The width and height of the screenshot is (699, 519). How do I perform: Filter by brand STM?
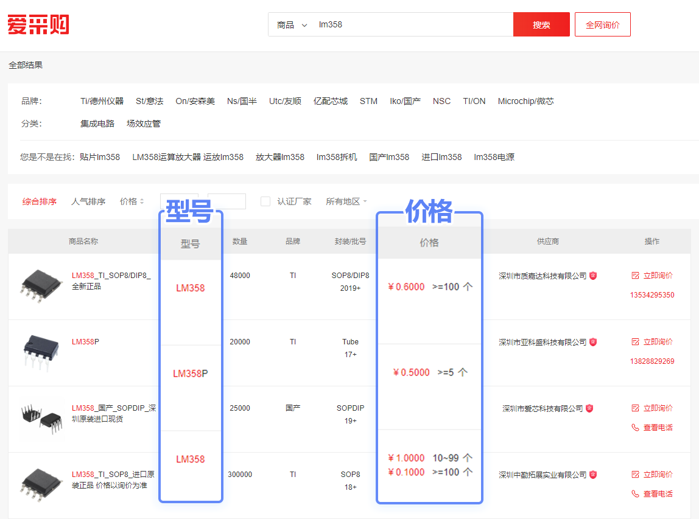tap(368, 101)
